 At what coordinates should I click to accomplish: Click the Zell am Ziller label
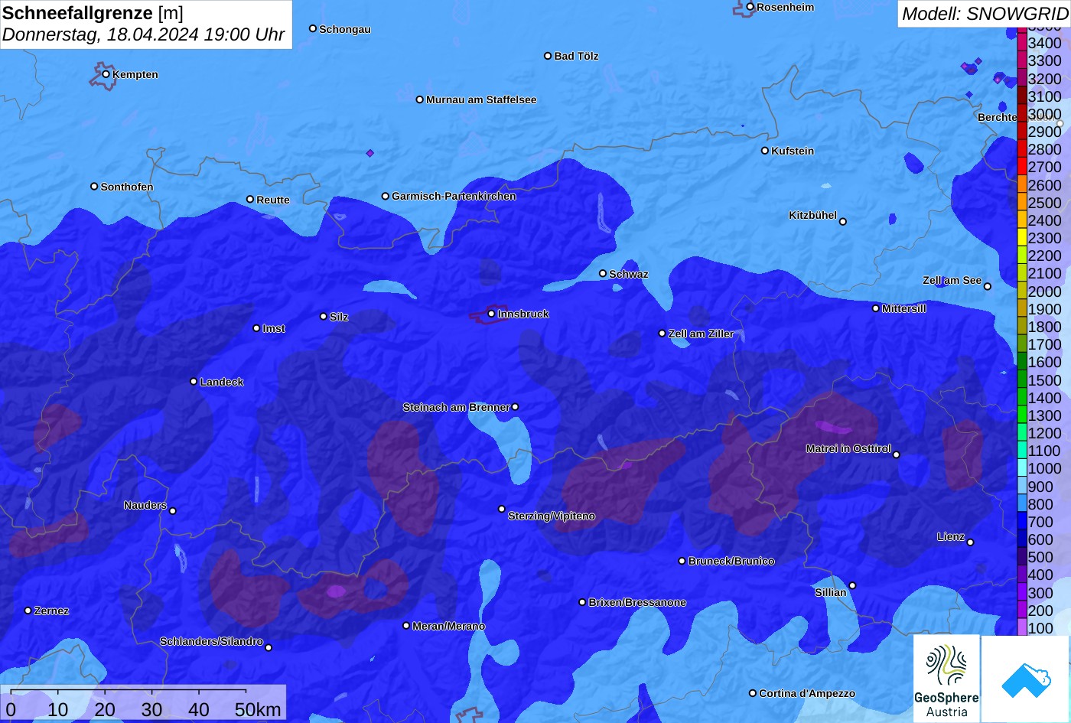tap(701, 334)
